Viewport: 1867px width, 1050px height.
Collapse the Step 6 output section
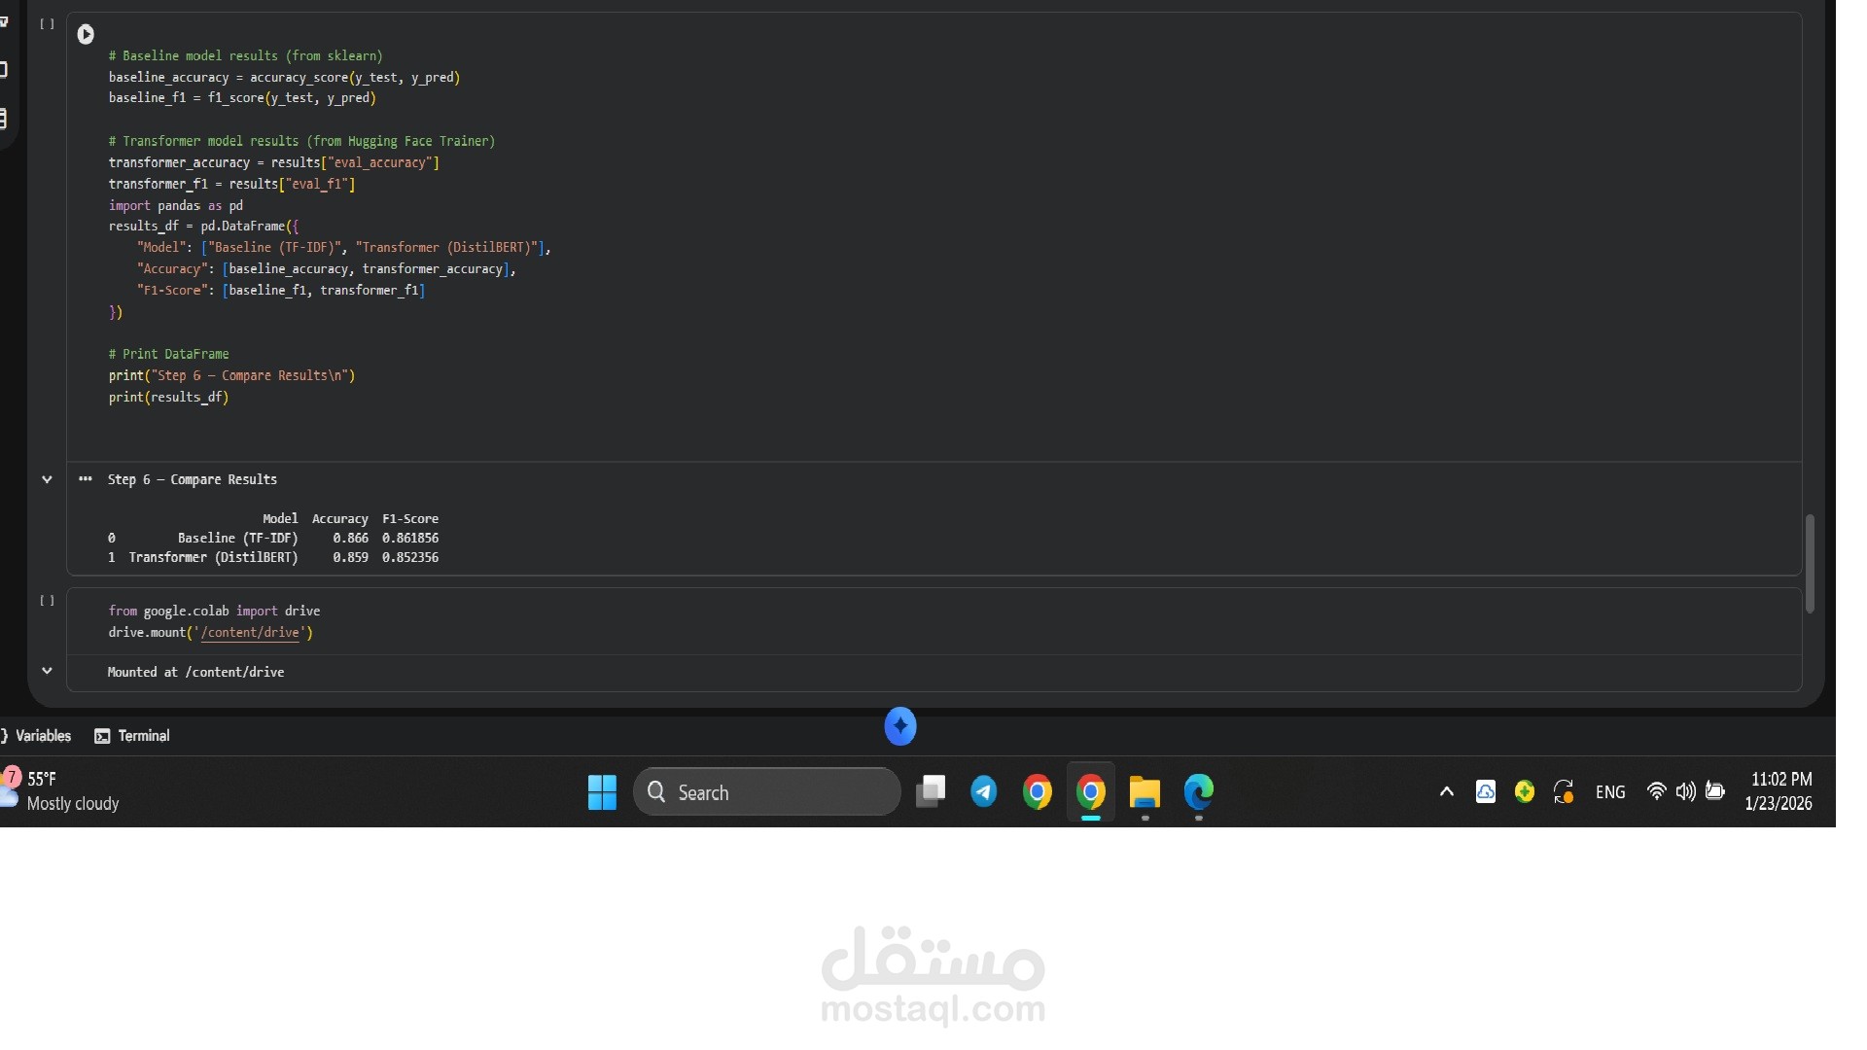[47, 479]
